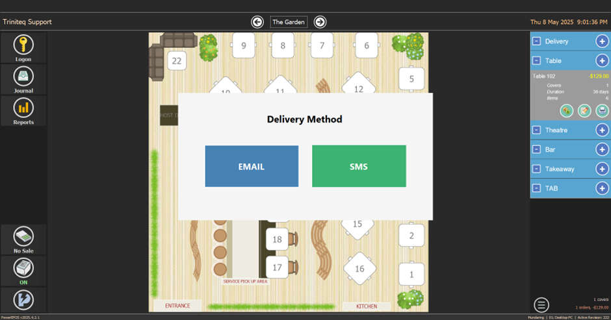Screen dimensions: 611x320
Task: Click the -$129.00 balance amount
Action: tap(599, 77)
